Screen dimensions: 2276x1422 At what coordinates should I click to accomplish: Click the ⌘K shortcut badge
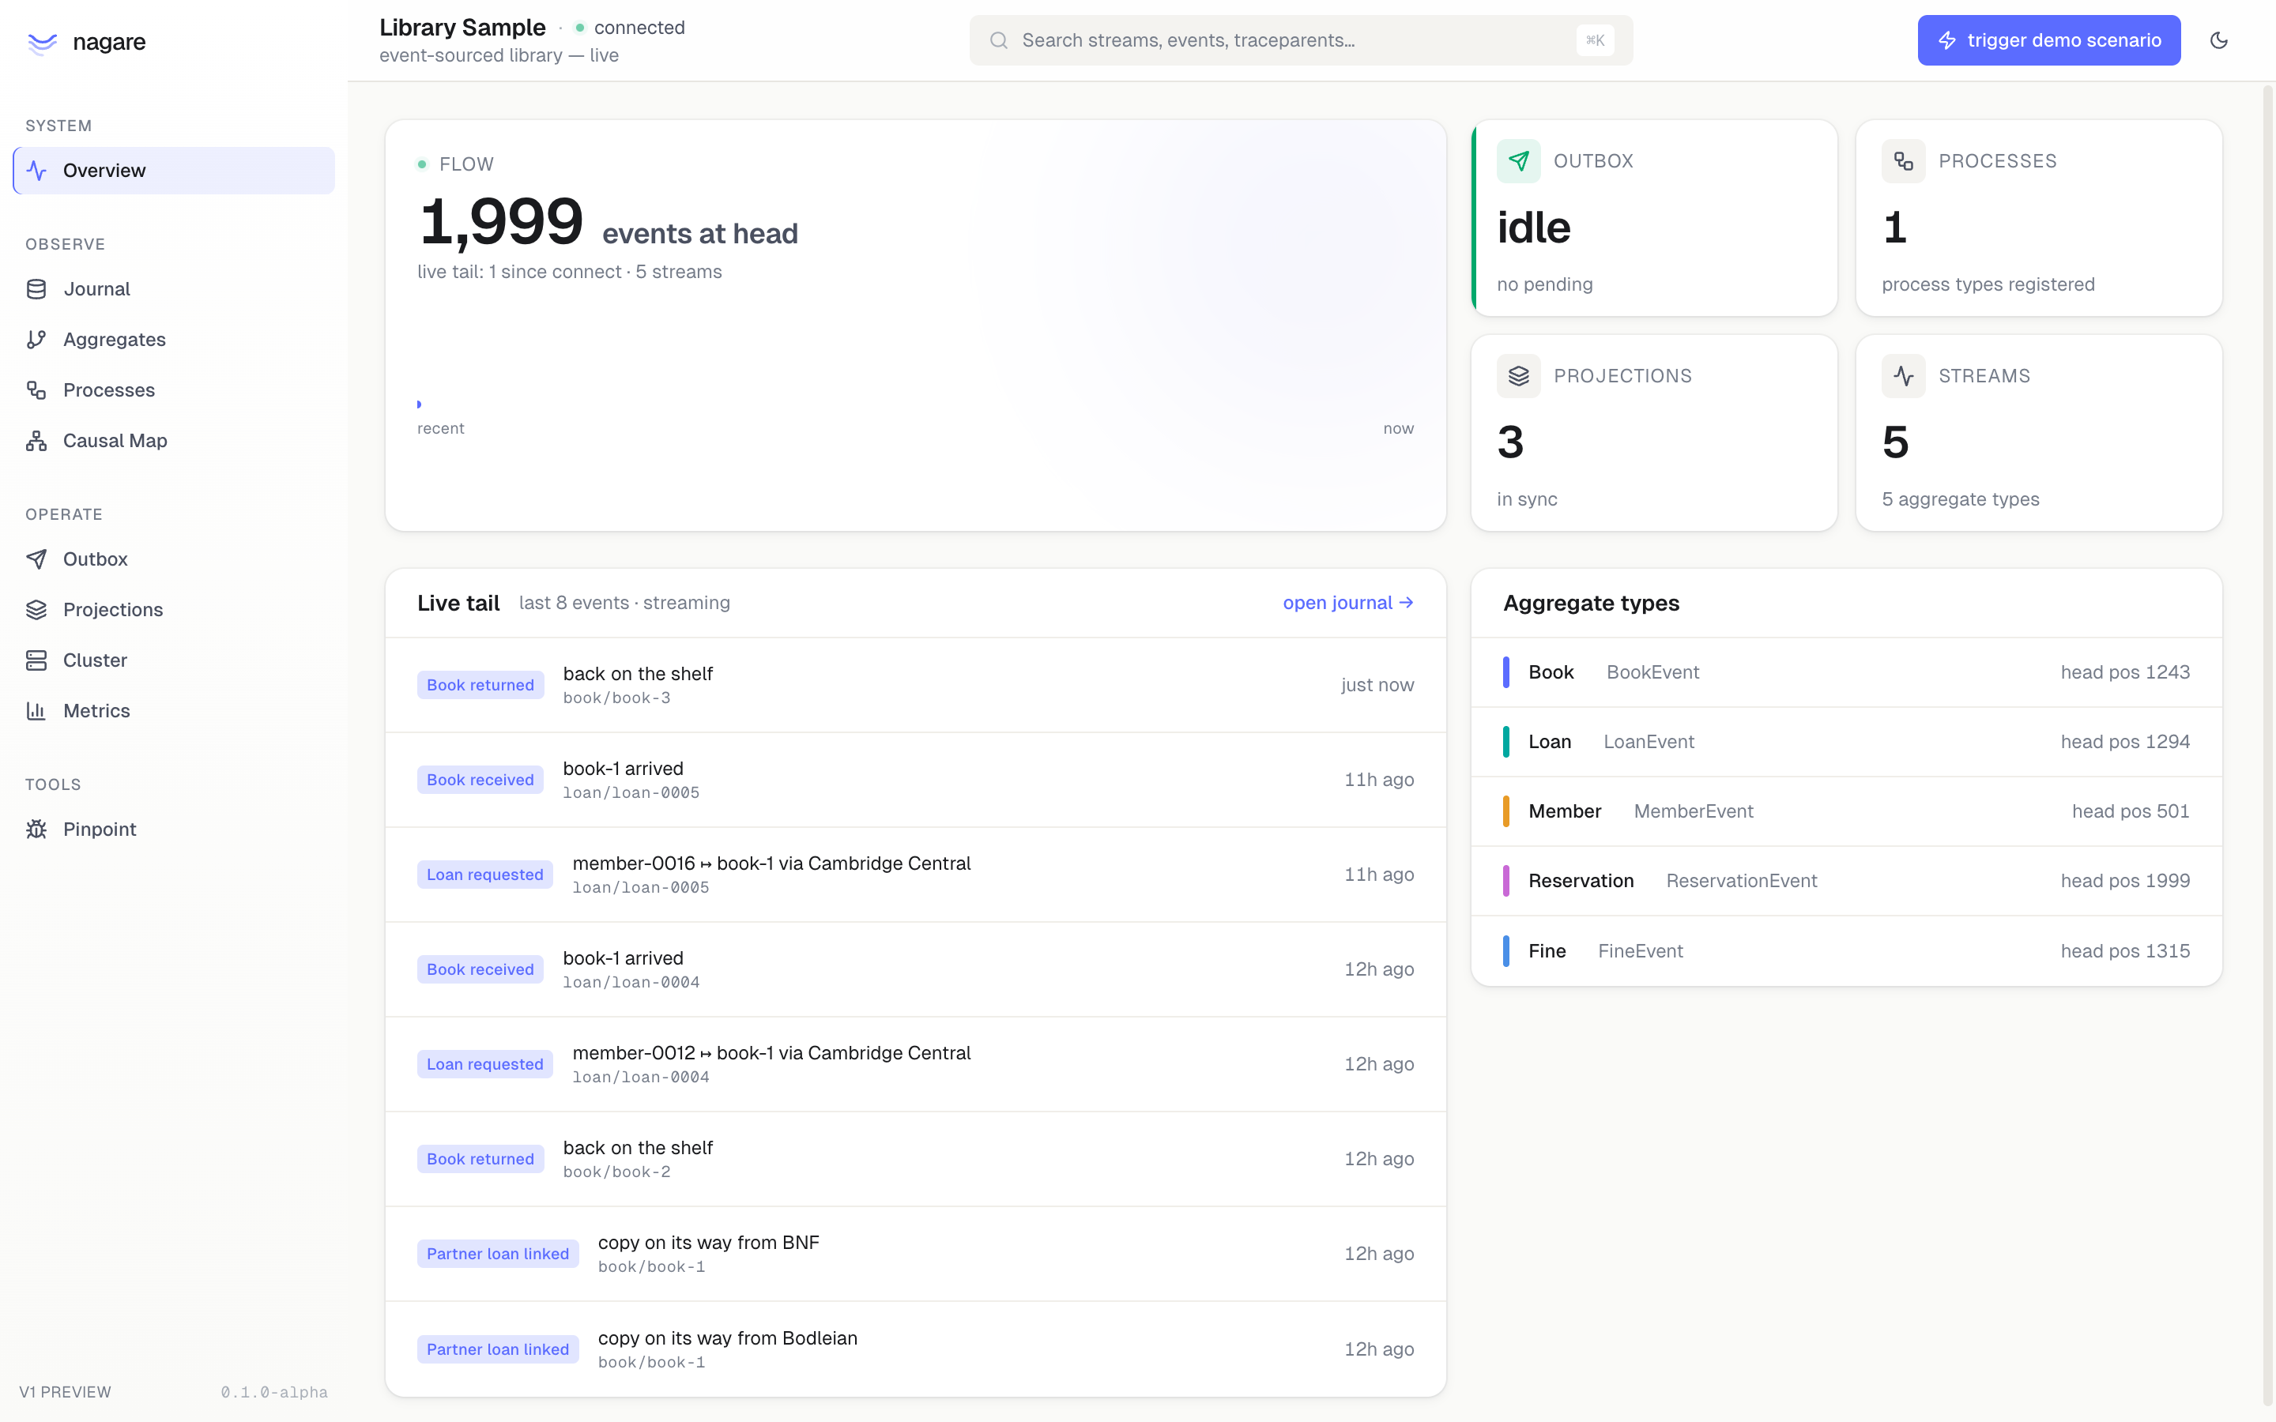coord(1595,40)
